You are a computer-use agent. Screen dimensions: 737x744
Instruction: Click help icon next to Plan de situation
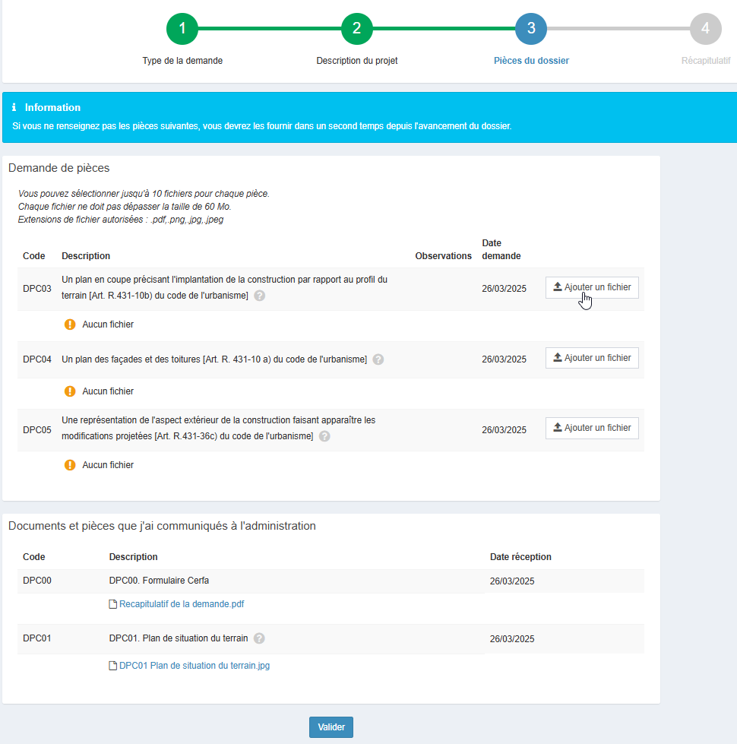pos(259,638)
